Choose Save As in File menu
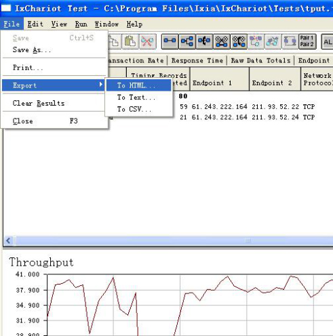333x336 pixels. tap(54, 49)
